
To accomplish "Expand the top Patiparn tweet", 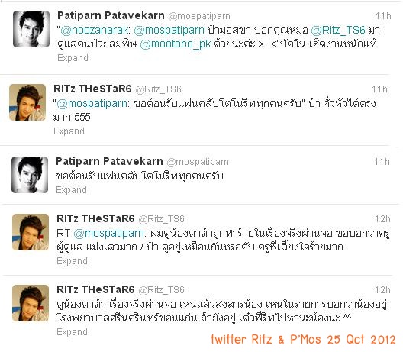I will 73,58.
